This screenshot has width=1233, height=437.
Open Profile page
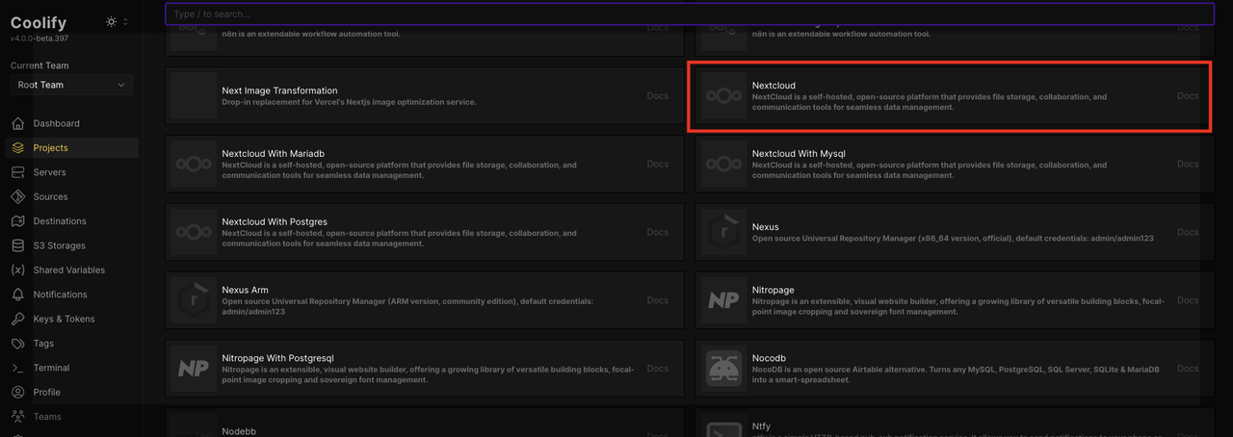coord(72,393)
